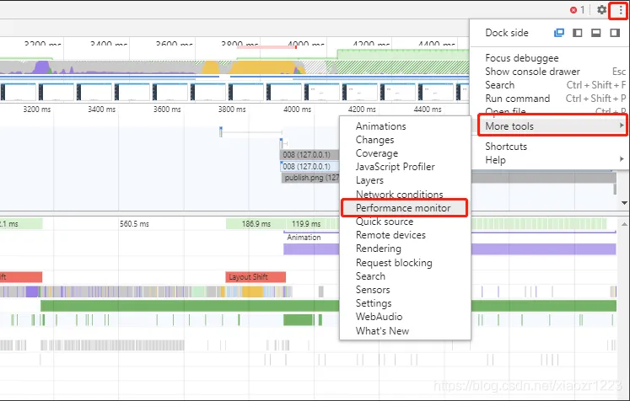Image resolution: width=630 pixels, height=401 pixels.
Task: Click the scroll down arrow of network pane
Action: pyautogui.click(x=624, y=203)
